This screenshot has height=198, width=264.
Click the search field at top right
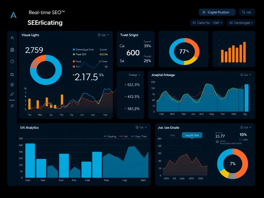pyautogui.click(x=247, y=12)
